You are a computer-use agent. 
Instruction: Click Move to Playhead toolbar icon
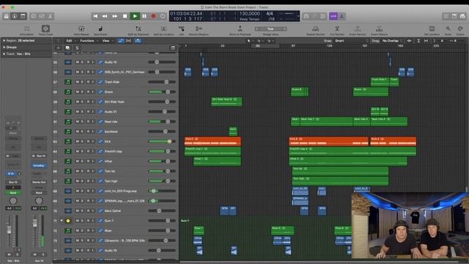(x=240, y=29)
